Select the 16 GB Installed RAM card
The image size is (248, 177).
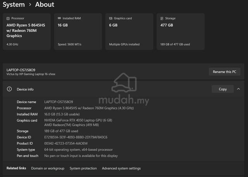78,32
